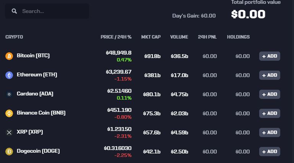Click the Bitcoin orange coin icon

click(x=9, y=56)
